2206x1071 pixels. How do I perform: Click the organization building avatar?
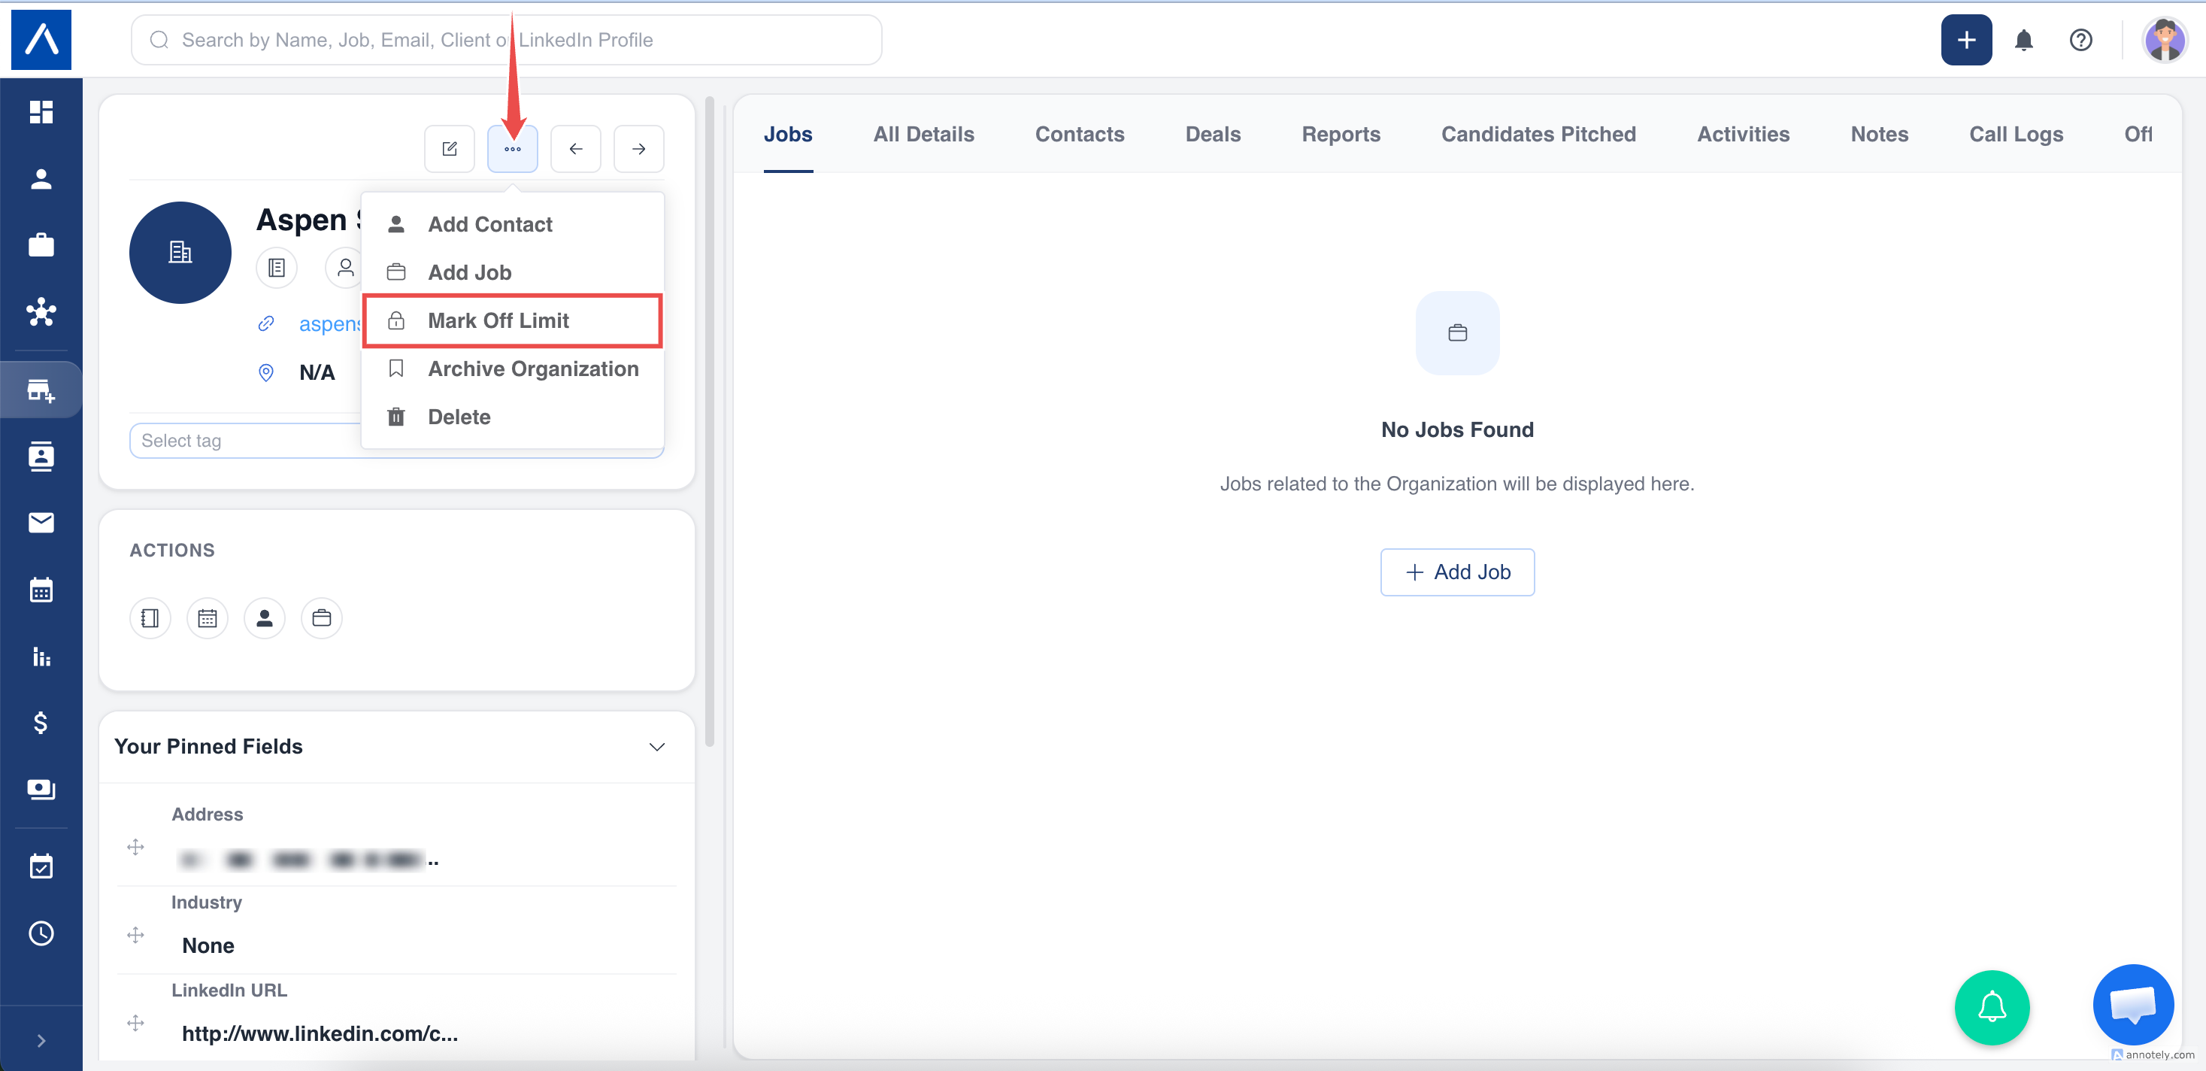180,252
